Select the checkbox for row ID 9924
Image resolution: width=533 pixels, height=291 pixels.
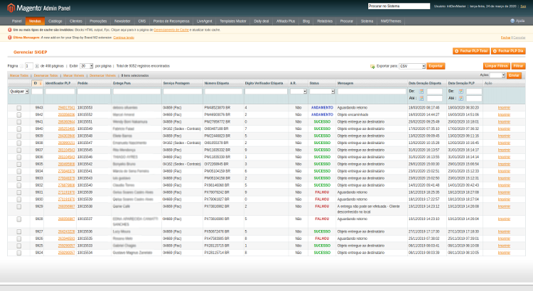(19, 253)
